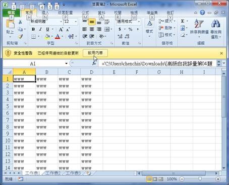The image size is (229, 185).
Task: Click the Cut scissors icon
Action: pos(20,22)
